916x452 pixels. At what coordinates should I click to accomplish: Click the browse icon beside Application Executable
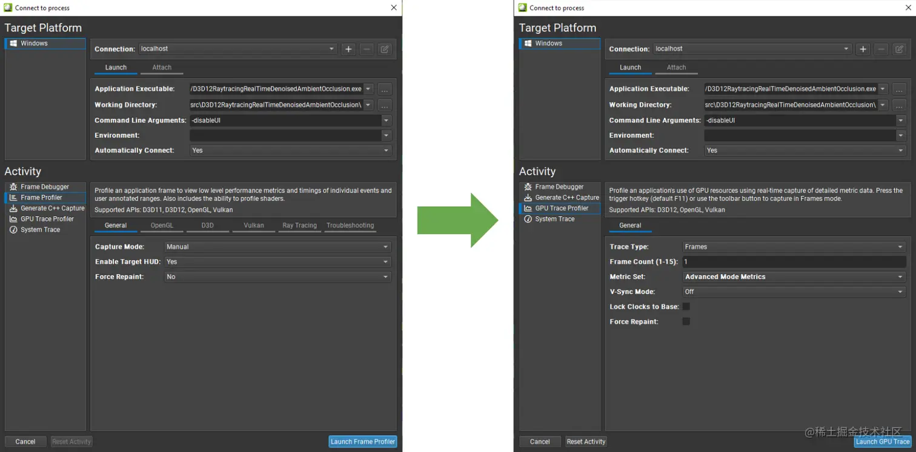pyautogui.click(x=385, y=88)
